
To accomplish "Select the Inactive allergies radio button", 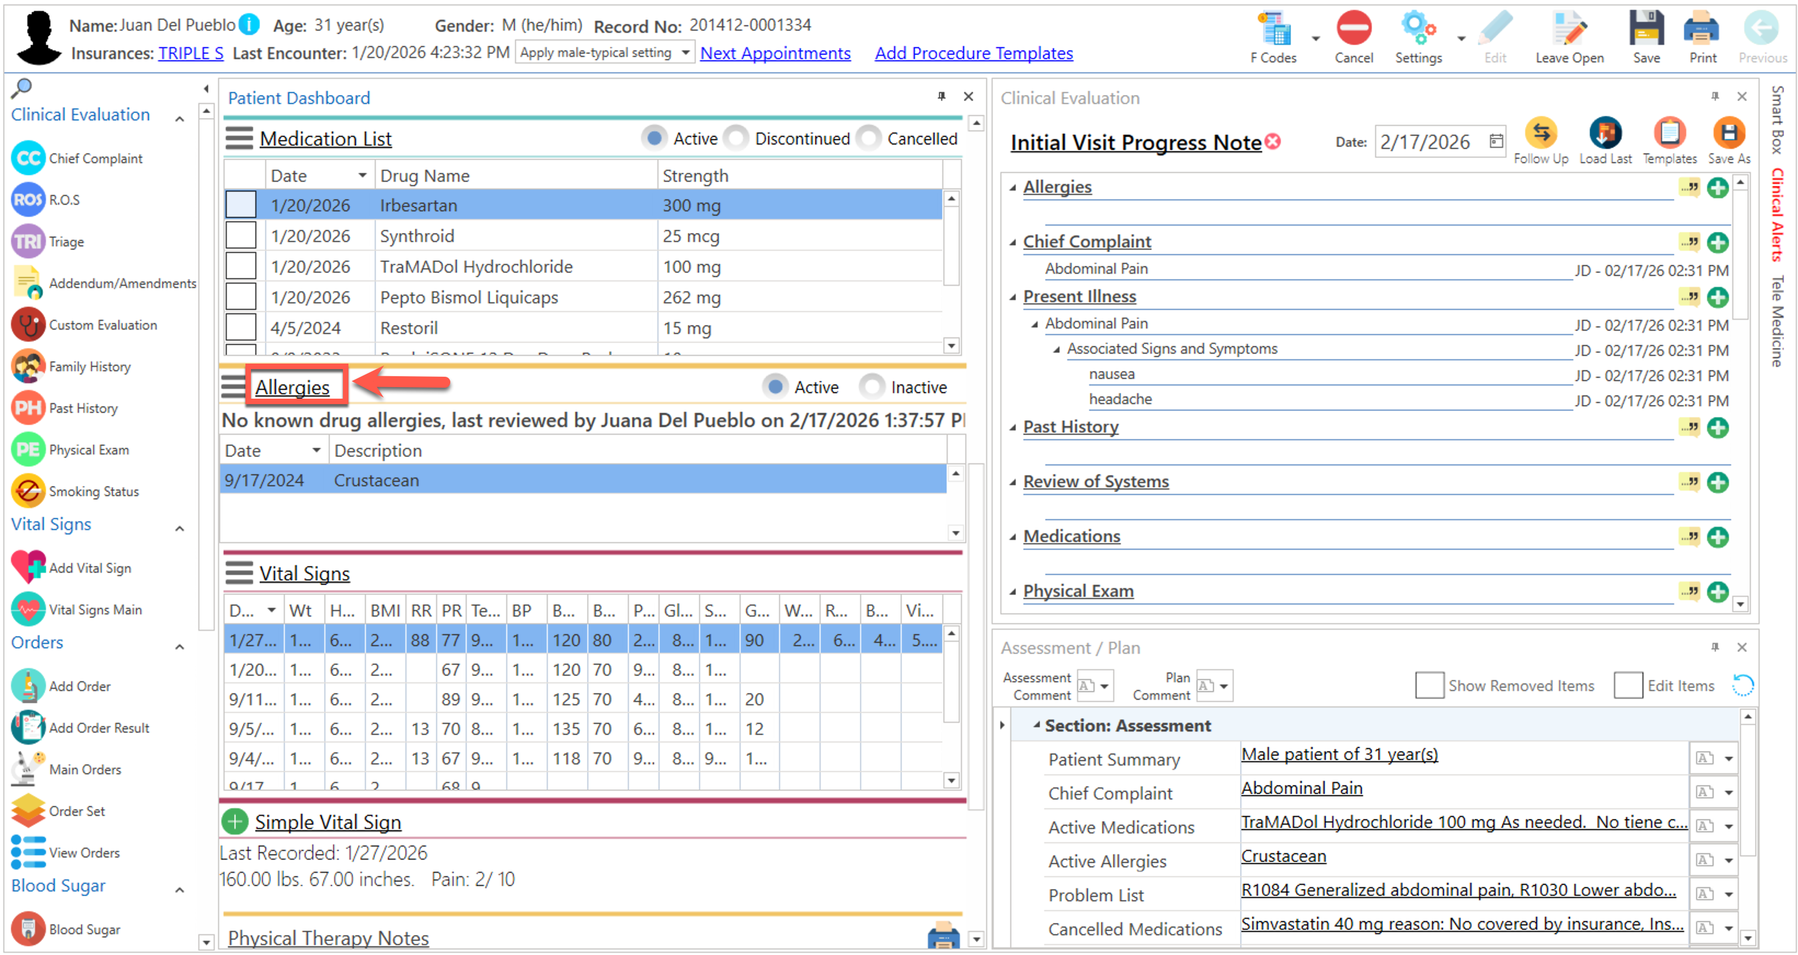I will click(872, 387).
